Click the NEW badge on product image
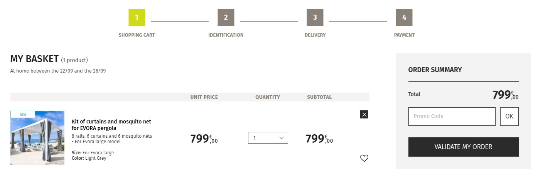 point(23,114)
